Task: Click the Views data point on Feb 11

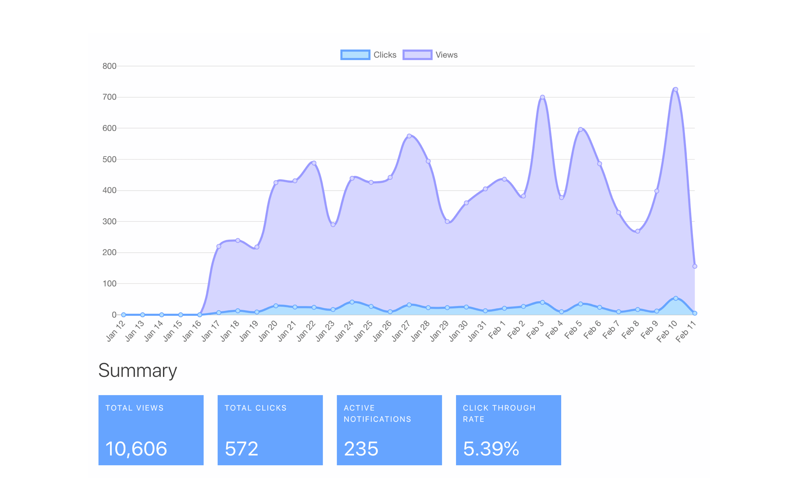Action: [x=695, y=267]
